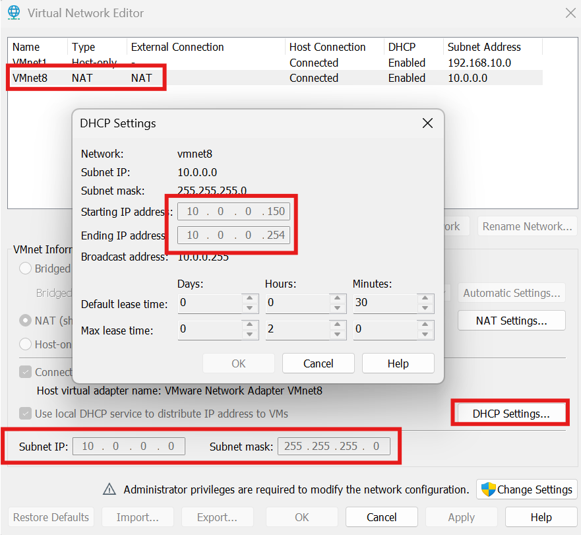This screenshot has height=535, width=581.
Task: Increase Max lease time Days value
Action: 250,325
